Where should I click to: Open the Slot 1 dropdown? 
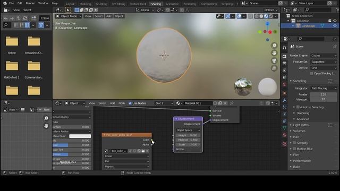164,103
